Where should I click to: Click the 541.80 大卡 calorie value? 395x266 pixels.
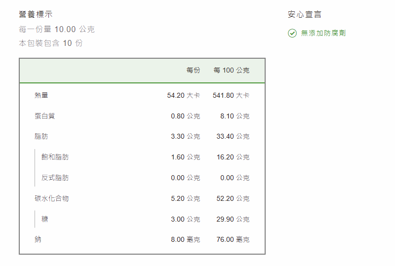pos(231,95)
